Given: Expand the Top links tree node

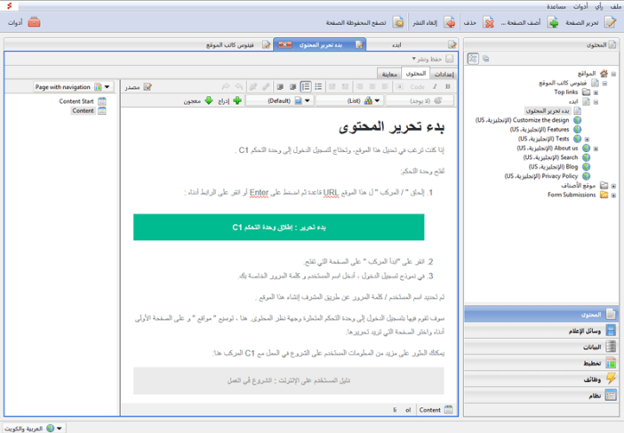Looking at the screenshot, I should click(596, 92).
